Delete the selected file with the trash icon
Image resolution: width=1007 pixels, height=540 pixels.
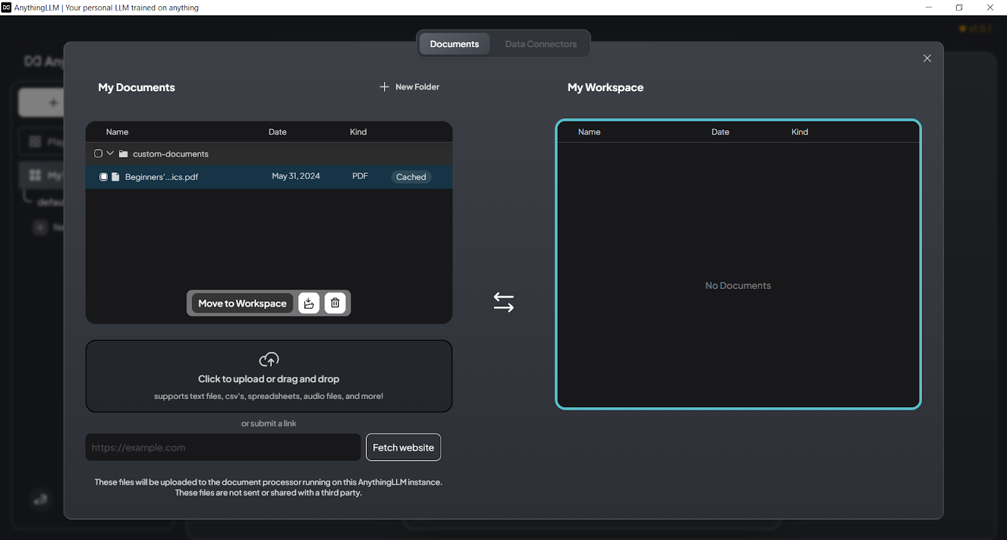(335, 303)
